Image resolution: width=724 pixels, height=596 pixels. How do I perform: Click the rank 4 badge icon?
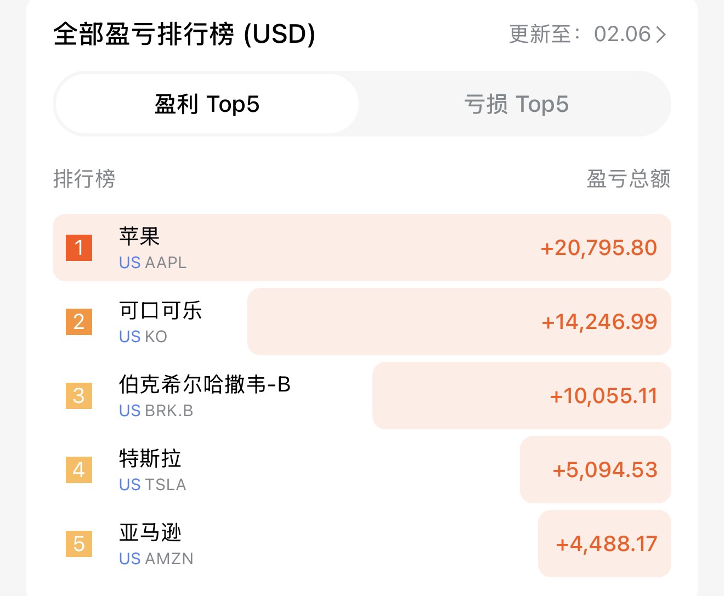click(x=79, y=470)
